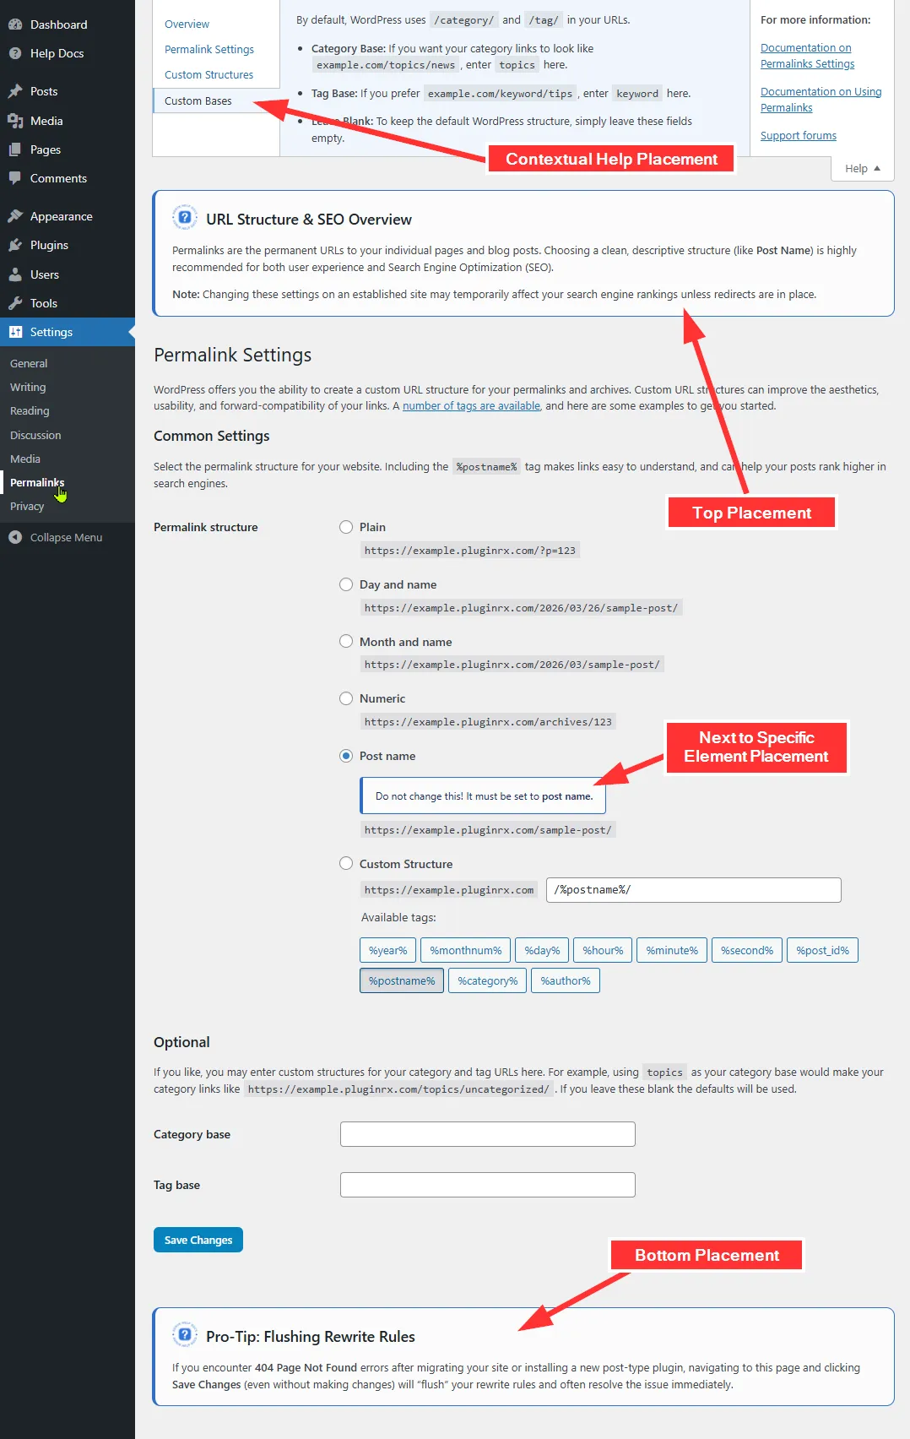910x1439 pixels.
Task: Focus the Category base input field
Action: tap(488, 1134)
